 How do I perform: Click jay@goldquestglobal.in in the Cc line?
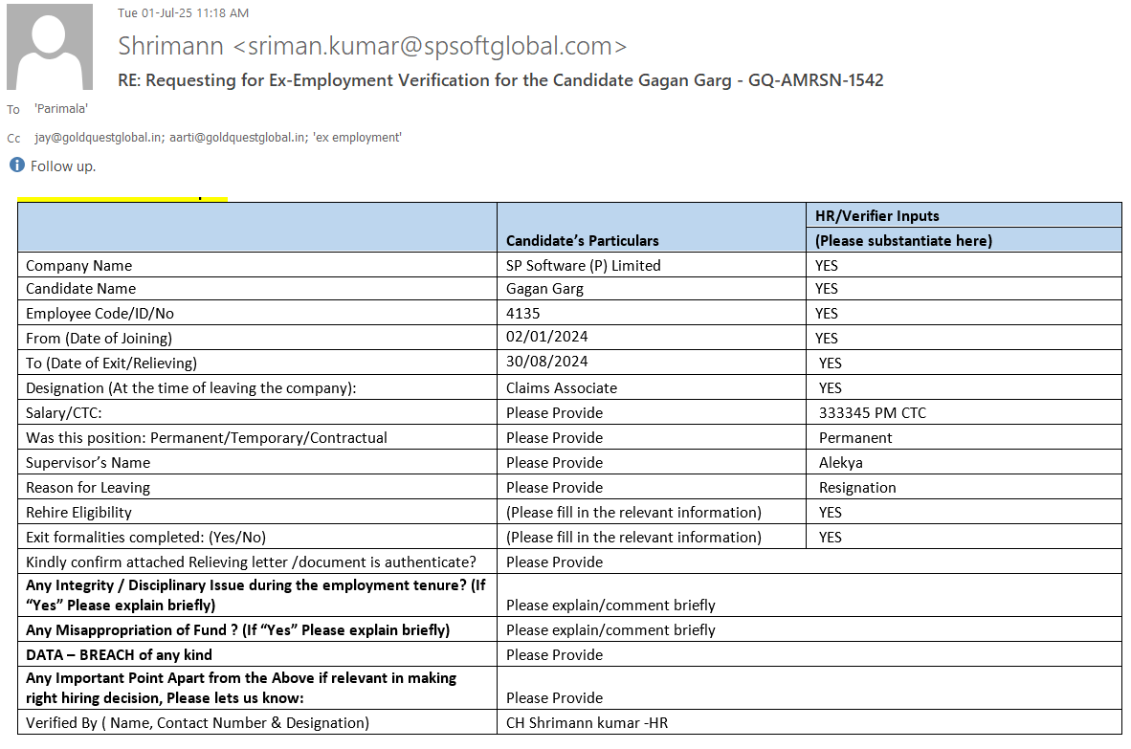coord(99,138)
